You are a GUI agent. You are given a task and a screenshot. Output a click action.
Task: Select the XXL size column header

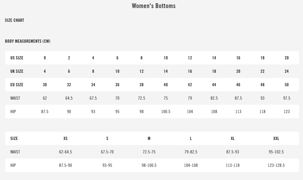[x=276, y=138]
